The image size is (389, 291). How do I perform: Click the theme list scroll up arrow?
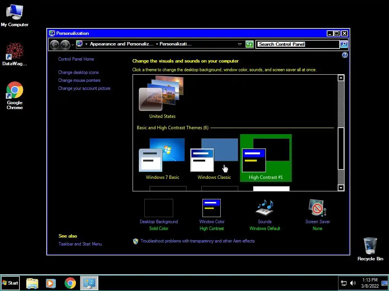341,78
